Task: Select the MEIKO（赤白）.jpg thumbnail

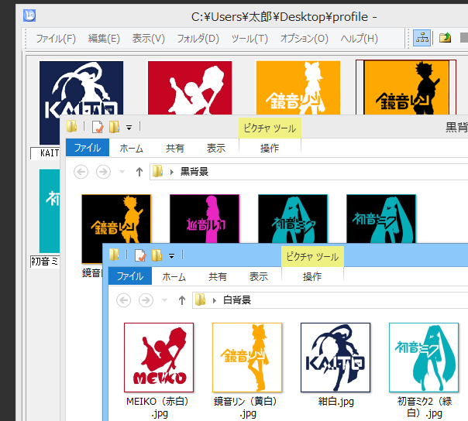Action: coord(159,358)
